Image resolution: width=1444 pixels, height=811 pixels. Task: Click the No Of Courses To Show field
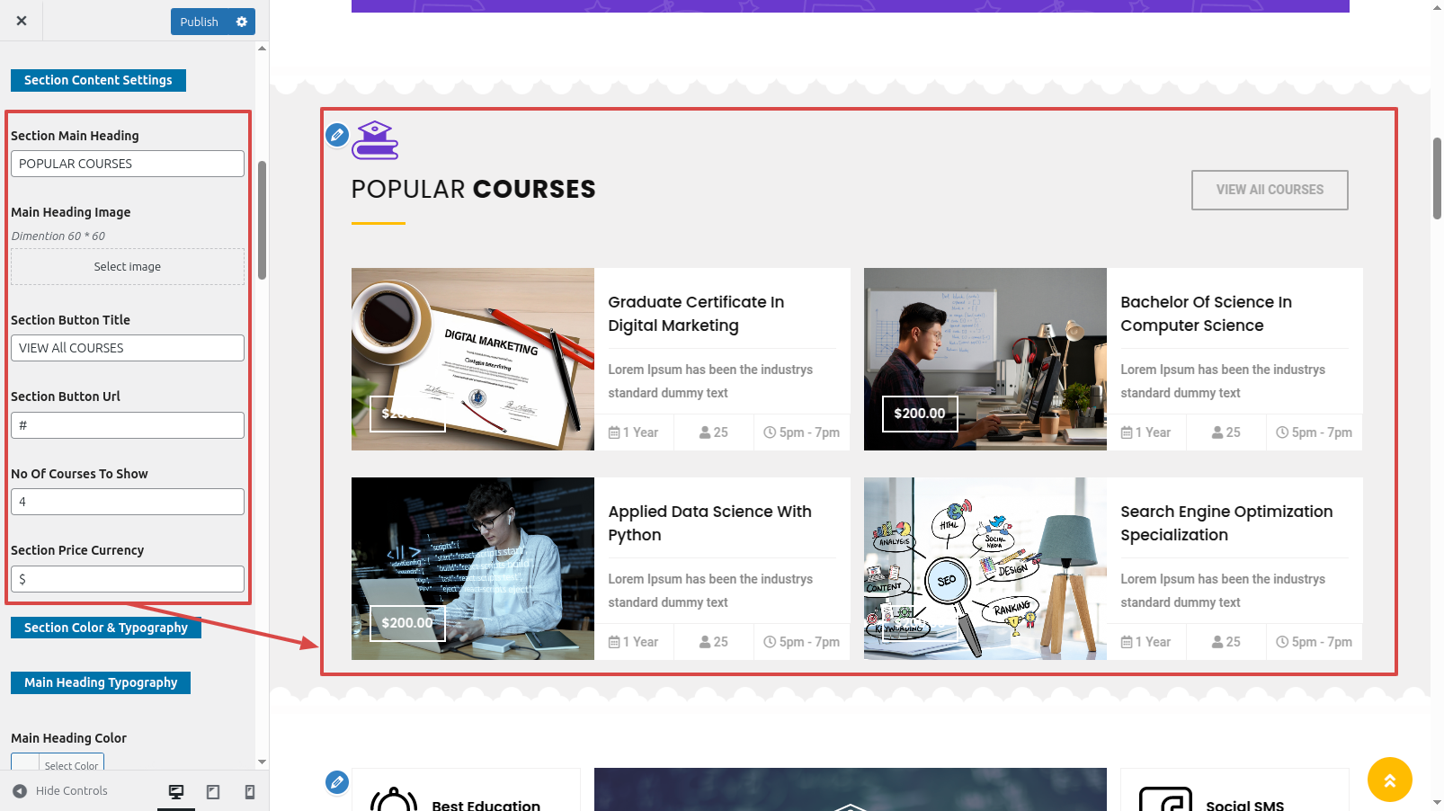[128, 502]
